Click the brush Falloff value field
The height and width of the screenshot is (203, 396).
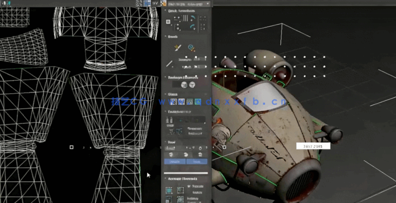(x=200, y=67)
